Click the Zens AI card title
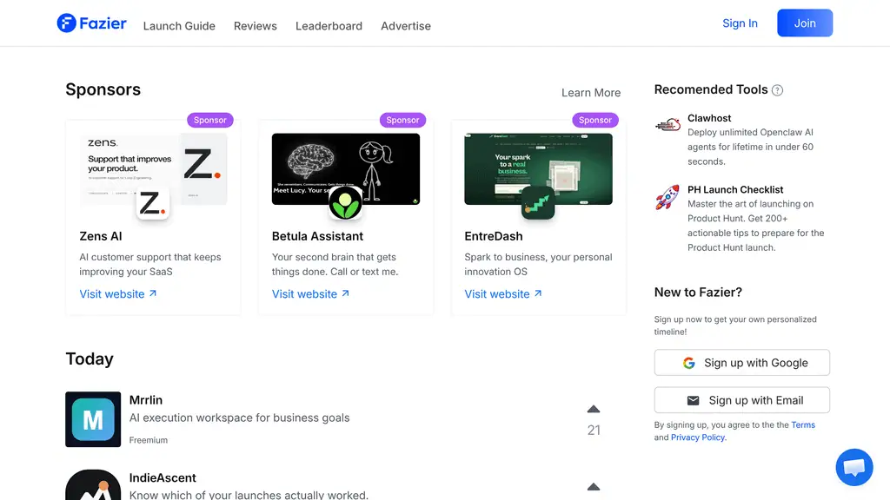Screen dimensions: 890x500 (101, 236)
